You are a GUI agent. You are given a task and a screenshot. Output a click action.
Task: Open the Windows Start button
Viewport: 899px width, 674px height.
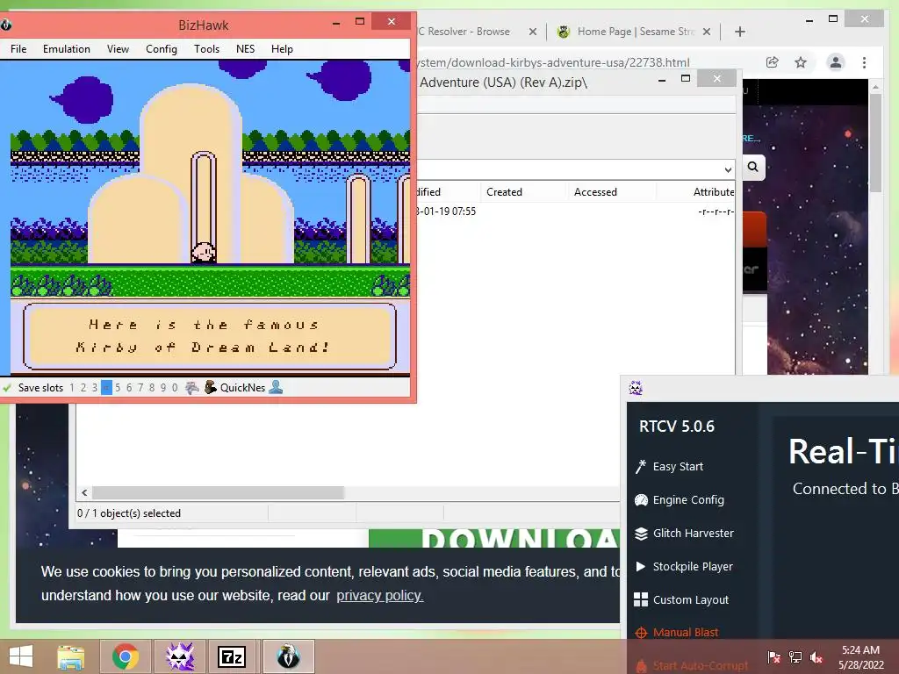tap(21, 656)
